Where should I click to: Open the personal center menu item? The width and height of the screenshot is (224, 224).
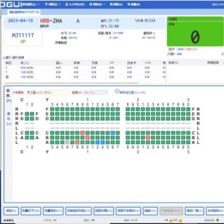75,4
